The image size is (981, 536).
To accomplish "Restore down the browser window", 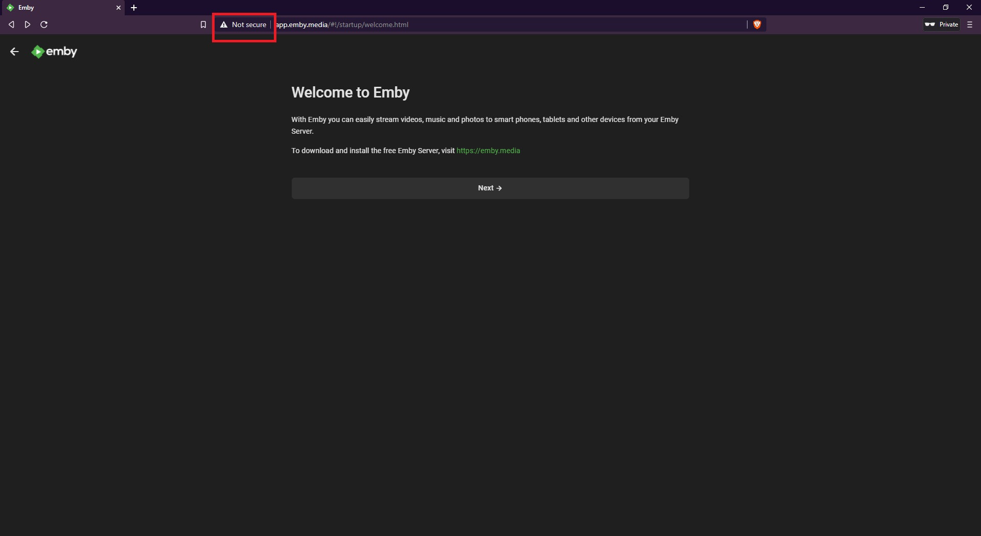I will click(946, 8).
